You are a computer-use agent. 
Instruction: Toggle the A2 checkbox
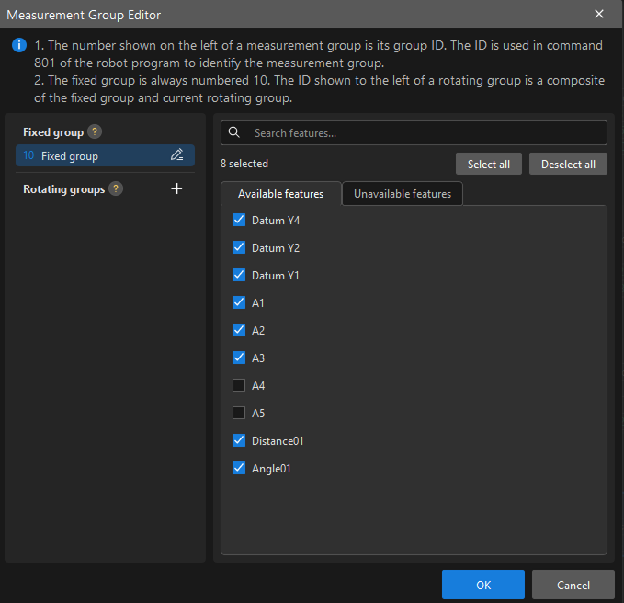[x=239, y=330]
